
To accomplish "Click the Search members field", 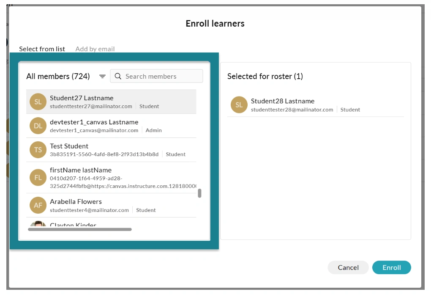I will tap(156, 76).
